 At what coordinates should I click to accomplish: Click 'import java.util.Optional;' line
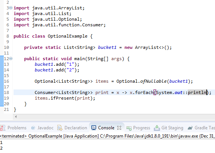[x=48, y=19]
